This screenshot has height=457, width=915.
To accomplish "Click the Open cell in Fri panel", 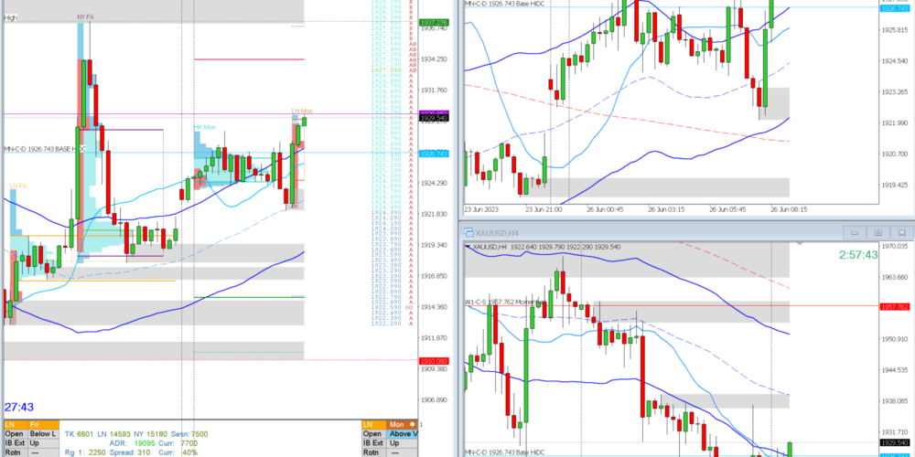I will click(16, 434).
